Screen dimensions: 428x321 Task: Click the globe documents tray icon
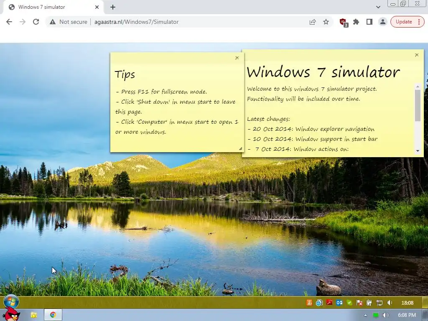pos(319,303)
